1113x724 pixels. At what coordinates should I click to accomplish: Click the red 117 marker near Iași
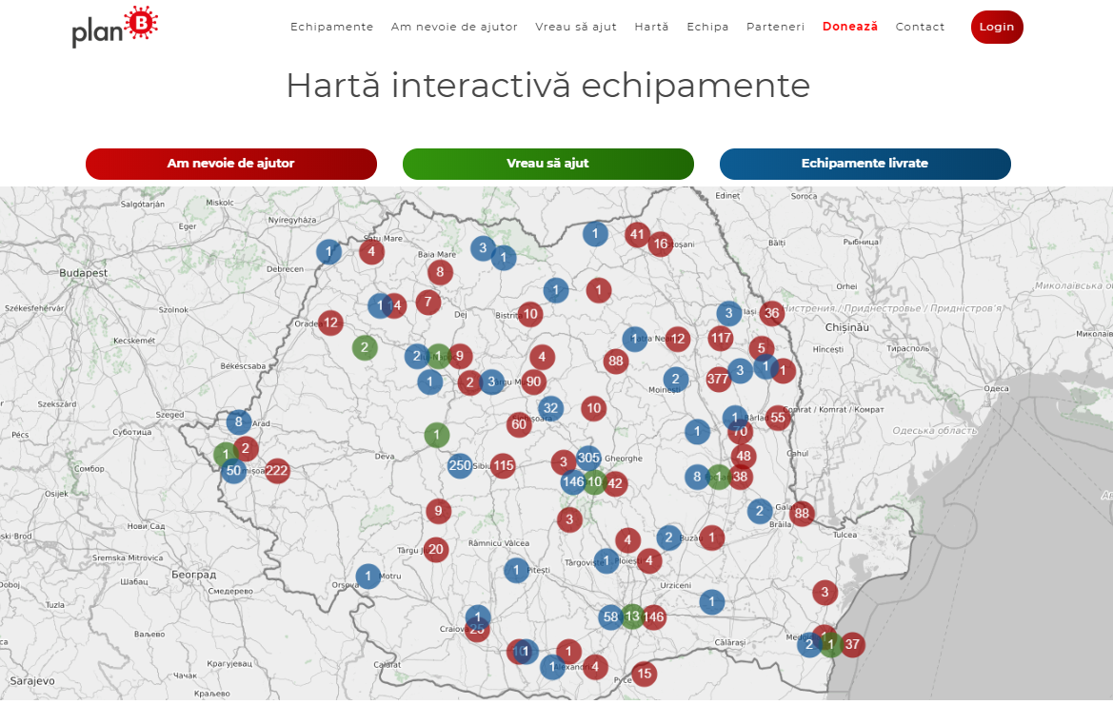721,337
